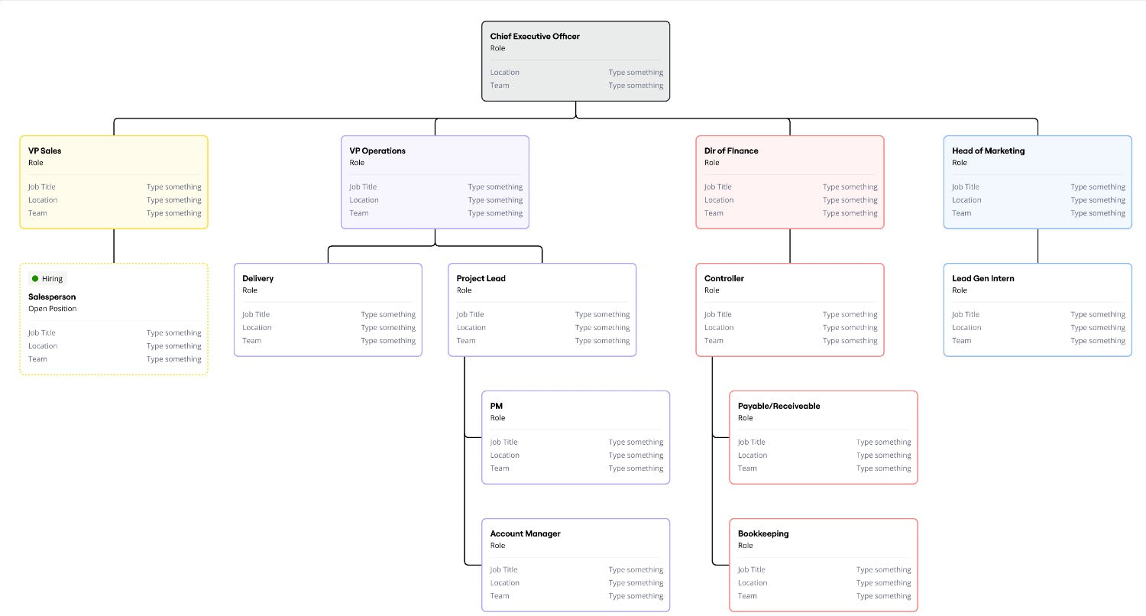The height and width of the screenshot is (616, 1146).
Task: Click the Lead Gen Intern card title
Action: pos(983,279)
